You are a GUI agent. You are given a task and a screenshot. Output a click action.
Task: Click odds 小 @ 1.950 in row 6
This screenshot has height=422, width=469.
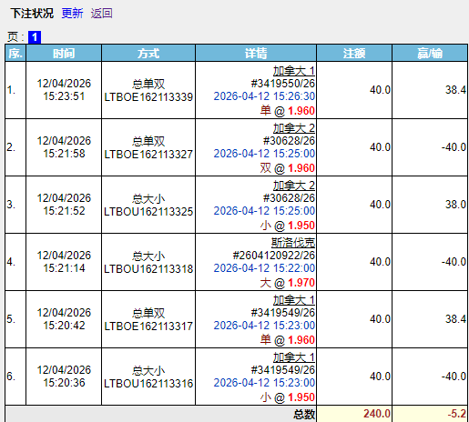click(288, 397)
